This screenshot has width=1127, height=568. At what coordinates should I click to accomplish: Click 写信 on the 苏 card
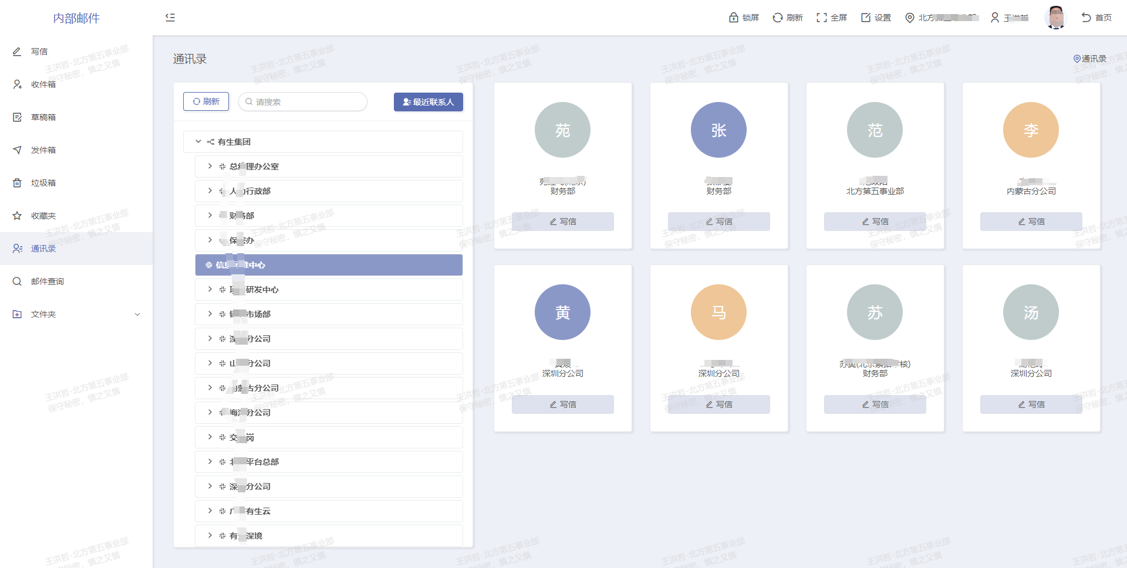tap(875, 404)
